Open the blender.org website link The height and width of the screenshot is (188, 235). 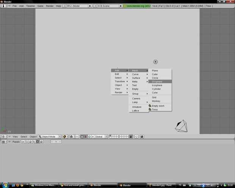pos(137,6)
